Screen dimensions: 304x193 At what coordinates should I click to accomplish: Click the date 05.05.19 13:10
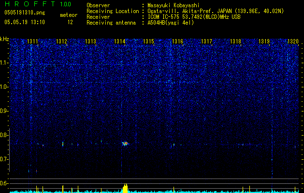tap(25, 22)
